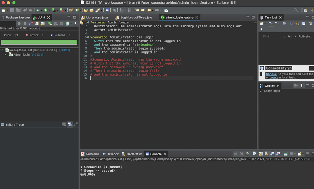Image resolution: width=314 pixels, height=189 pixels.
Task: Click the Activate... task link
Action: point(305,36)
